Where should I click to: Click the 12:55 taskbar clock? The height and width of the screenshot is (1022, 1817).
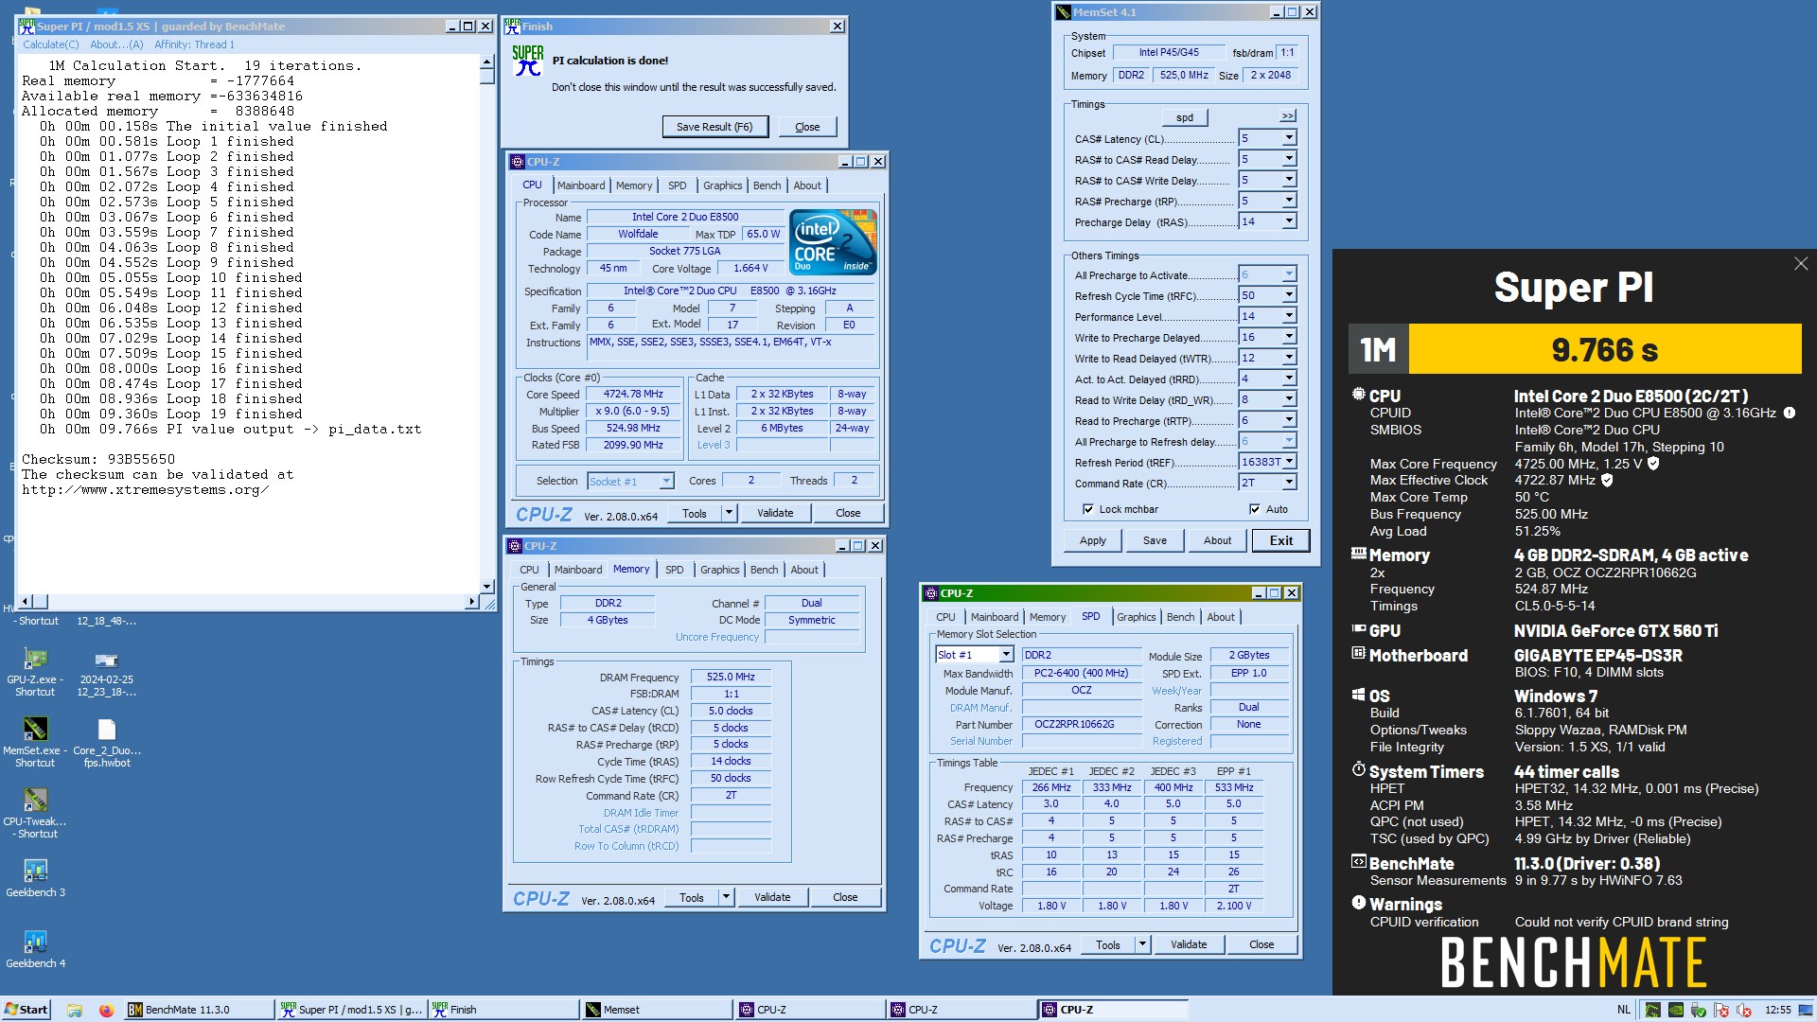pyautogui.click(x=1778, y=1010)
